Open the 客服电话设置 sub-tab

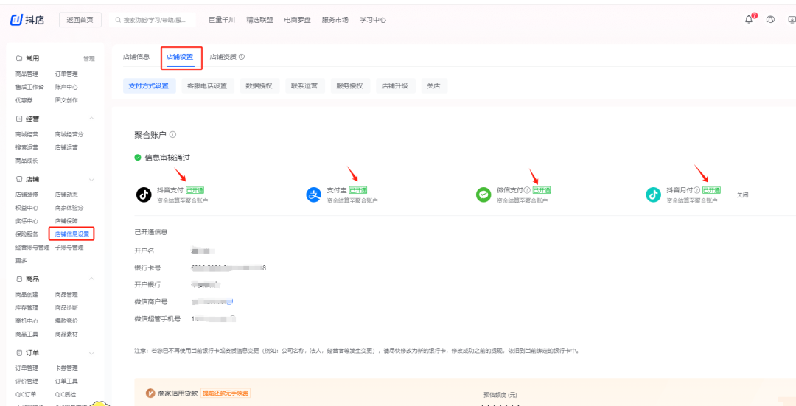point(207,86)
